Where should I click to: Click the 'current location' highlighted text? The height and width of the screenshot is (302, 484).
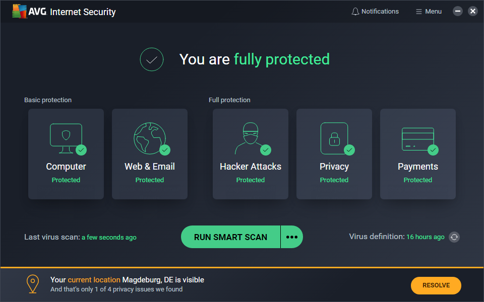94,280
